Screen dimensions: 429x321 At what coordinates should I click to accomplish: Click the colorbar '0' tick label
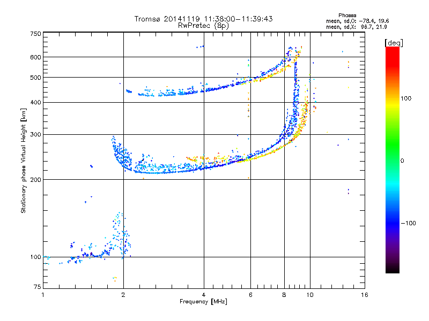coord(402,161)
